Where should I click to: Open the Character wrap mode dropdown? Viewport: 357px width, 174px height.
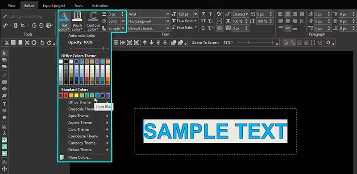pyautogui.click(x=247, y=14)
